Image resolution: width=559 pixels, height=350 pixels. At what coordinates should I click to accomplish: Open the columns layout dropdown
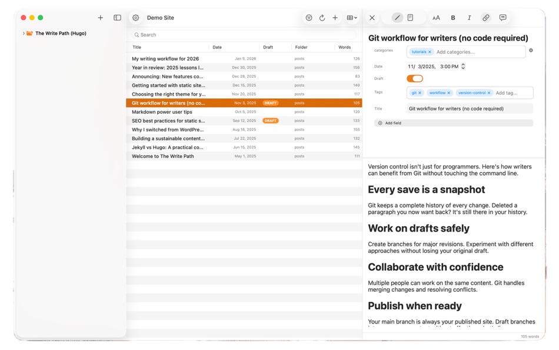[352, 18]
